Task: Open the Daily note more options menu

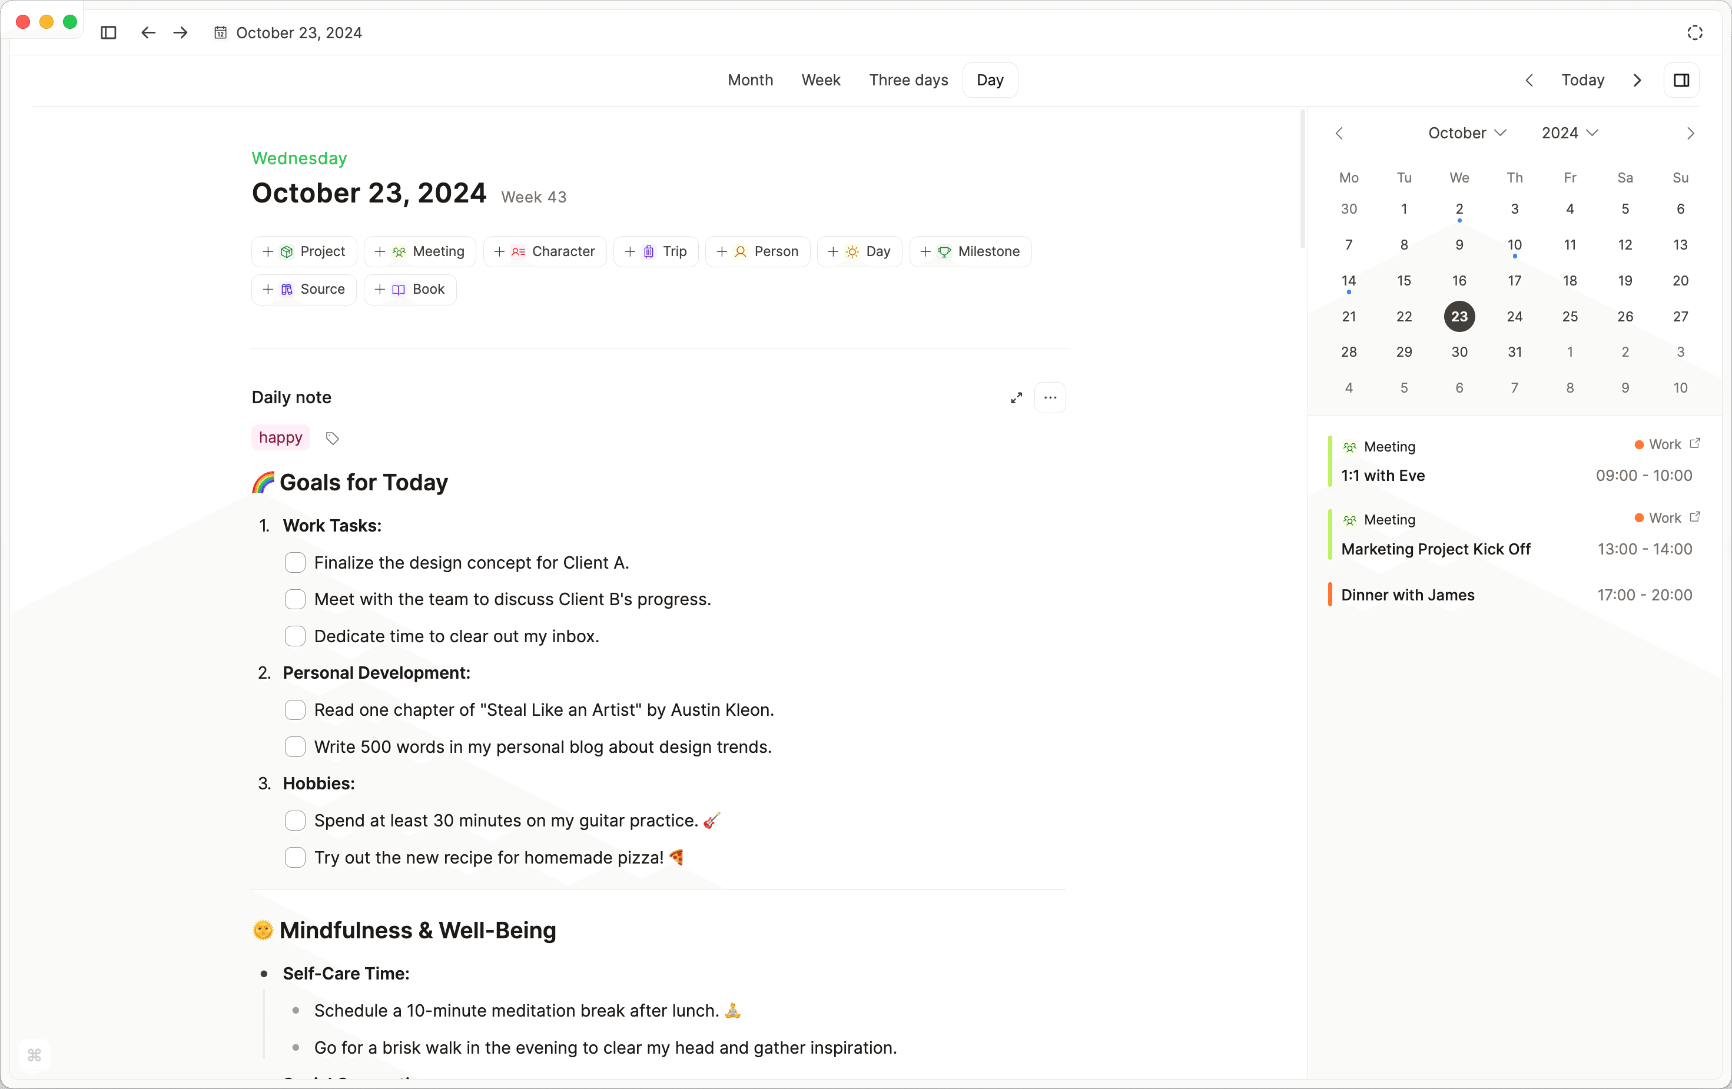Action: click(1050, 398)
